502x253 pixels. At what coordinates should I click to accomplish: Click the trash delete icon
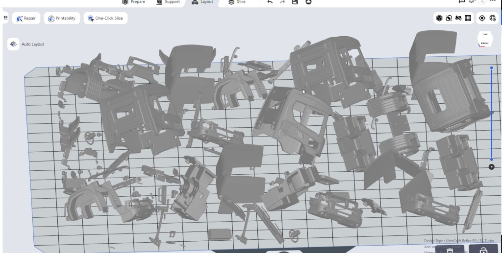click(450, 250)
